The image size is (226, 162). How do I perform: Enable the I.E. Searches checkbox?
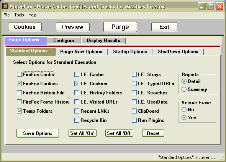[134, 93]
